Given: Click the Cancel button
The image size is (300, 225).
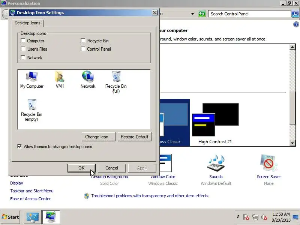Looking at the screenshot, I should point(112,168).
